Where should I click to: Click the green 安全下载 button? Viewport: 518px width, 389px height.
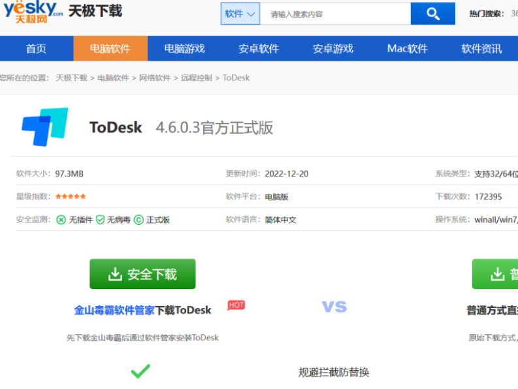[x=142, y=274]
